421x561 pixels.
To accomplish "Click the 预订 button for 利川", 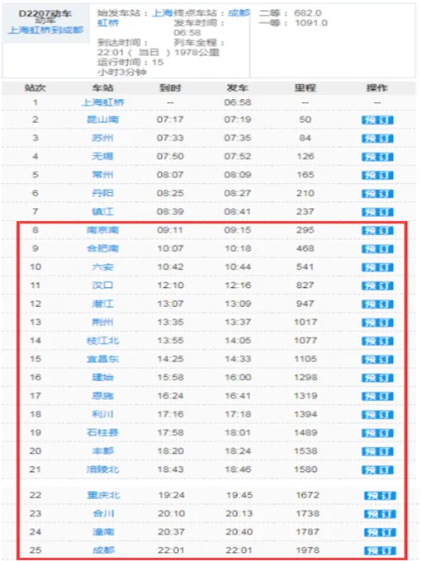I will click(377, 415).
